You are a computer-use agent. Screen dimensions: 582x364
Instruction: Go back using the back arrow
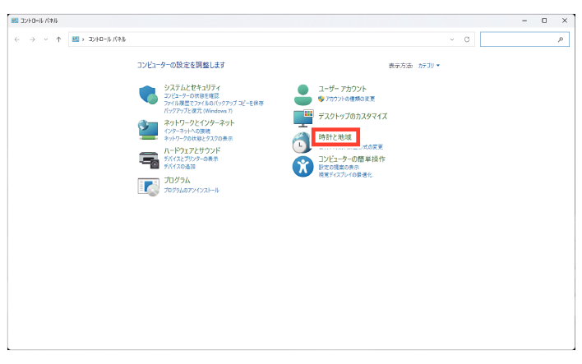click(x=17, y=39)
